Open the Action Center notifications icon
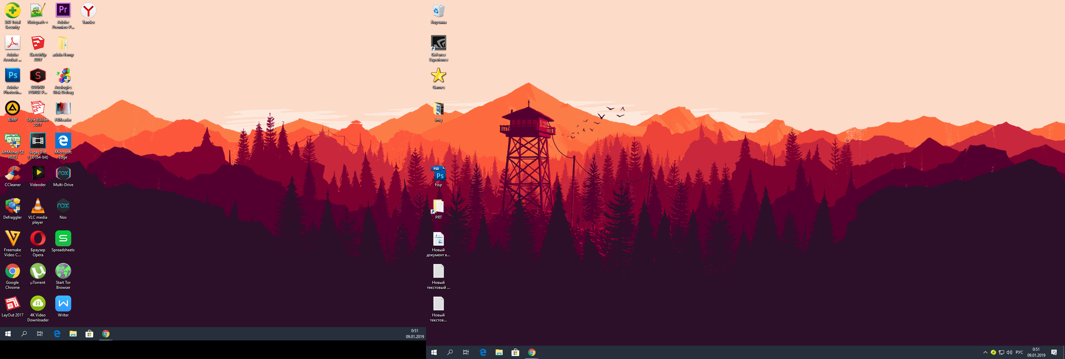 1054,352
